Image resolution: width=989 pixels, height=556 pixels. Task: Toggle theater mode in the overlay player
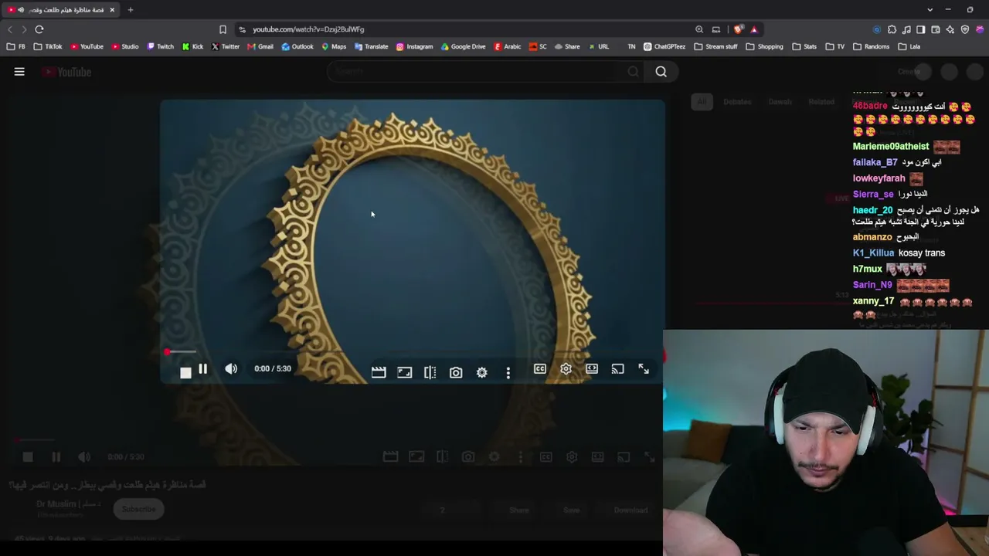[592, 369]
